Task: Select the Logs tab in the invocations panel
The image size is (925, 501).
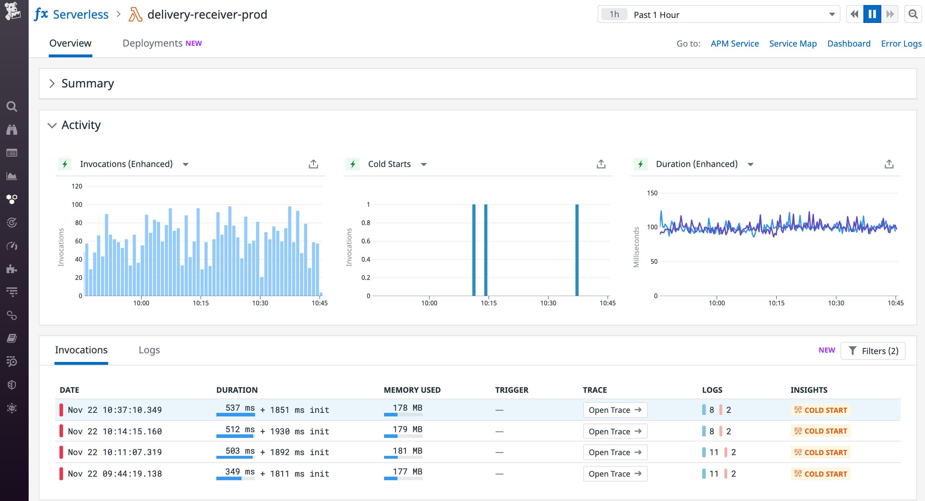Action: (x=149, y=350)
